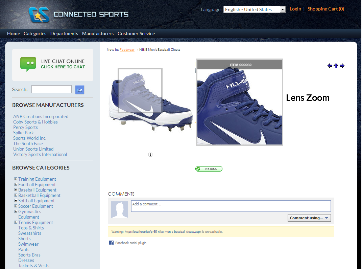Click the Training Equipment category link
This screenshot has height=269, width=362.
click(x=37, y=179)
